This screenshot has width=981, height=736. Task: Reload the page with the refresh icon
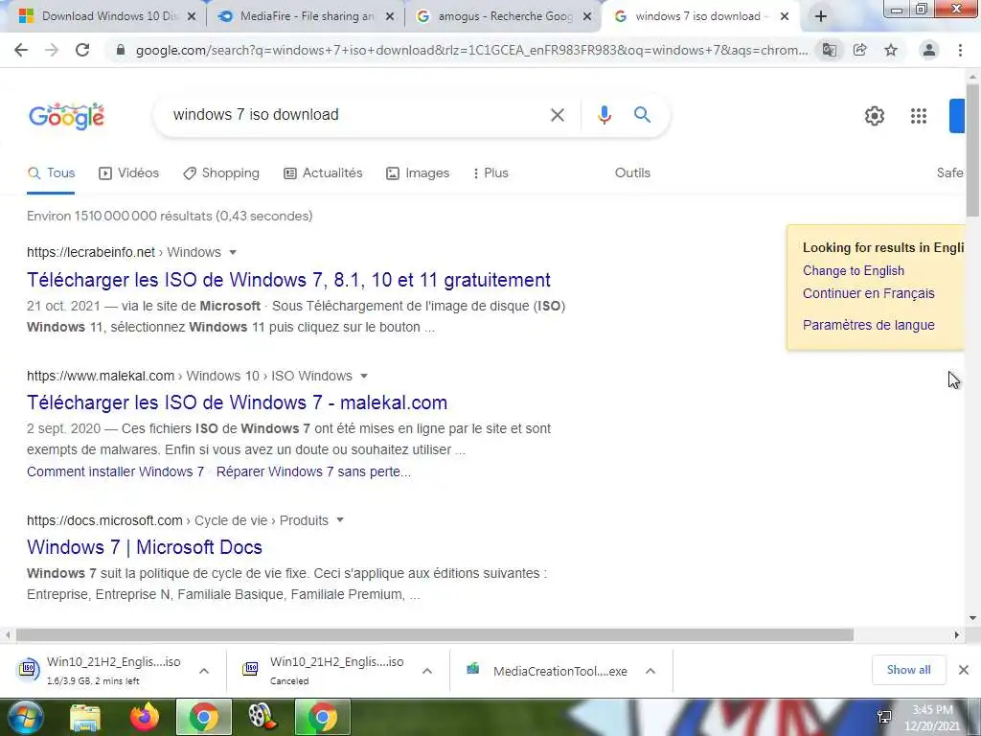point(82,50)
